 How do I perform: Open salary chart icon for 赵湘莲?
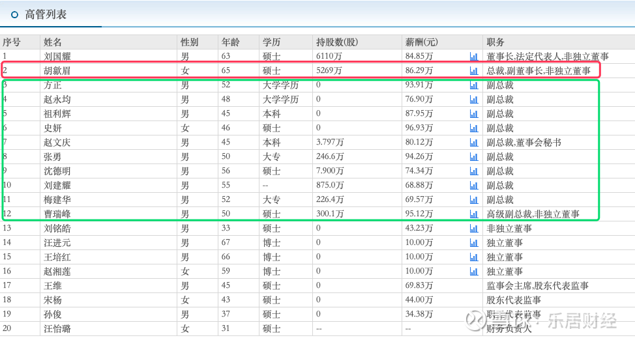tap(473, 272)
